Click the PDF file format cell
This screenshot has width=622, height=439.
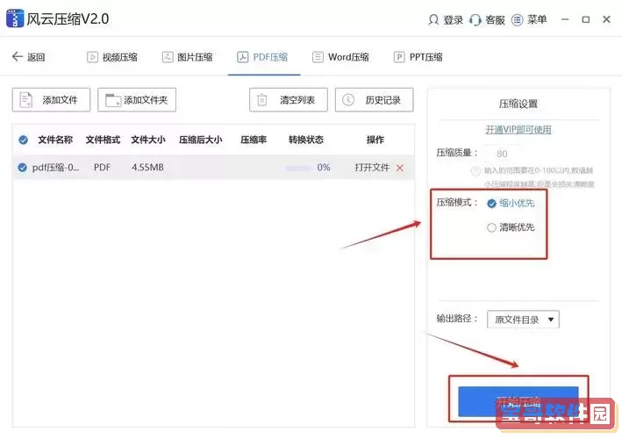point(102,168)
